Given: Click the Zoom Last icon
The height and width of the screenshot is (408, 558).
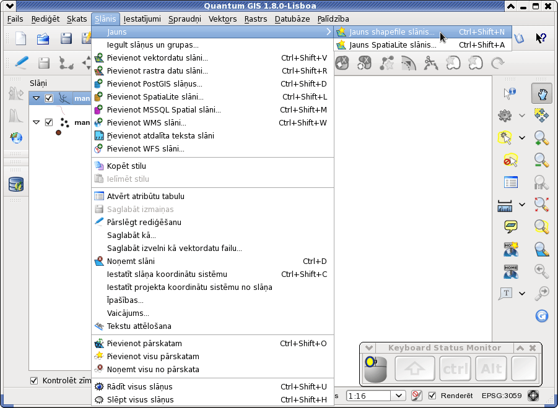Looking at the screenshot, I should coord(541,271).
